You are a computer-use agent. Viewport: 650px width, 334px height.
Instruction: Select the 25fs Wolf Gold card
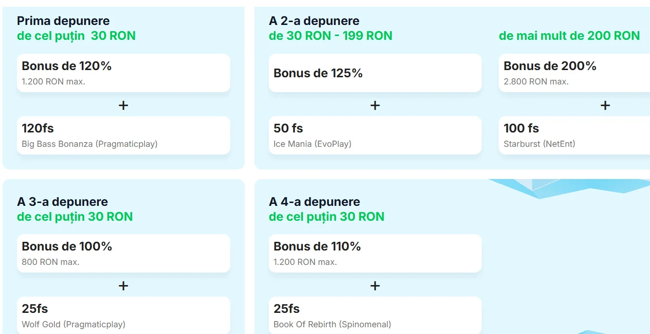pyautogui.click(x=124, y=315)
